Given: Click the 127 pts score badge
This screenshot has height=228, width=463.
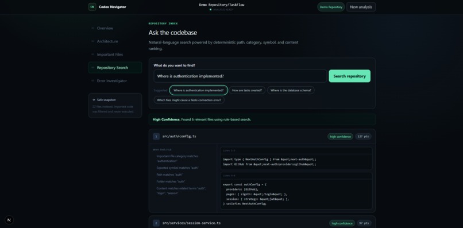Looking at the screenshot, I should tap(363, 137).
